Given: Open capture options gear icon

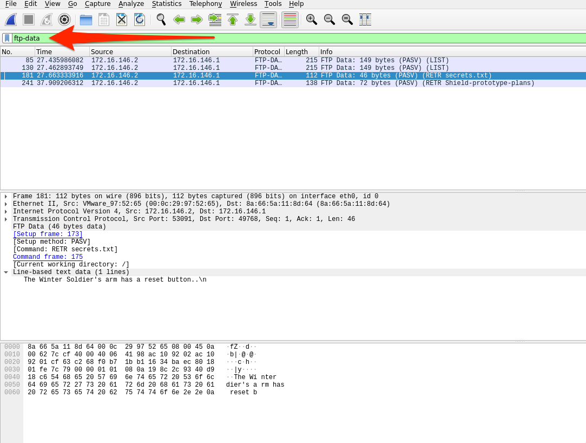Looking at the screenshot, I should pos(64,20).
